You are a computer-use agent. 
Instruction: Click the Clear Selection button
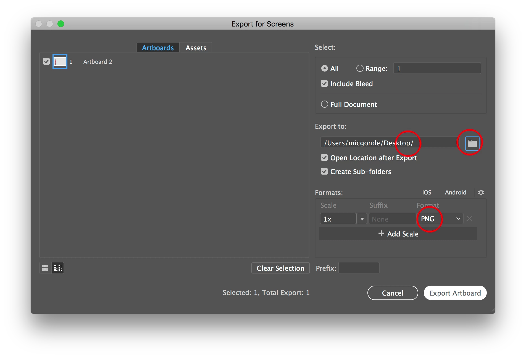pos(280,268)
